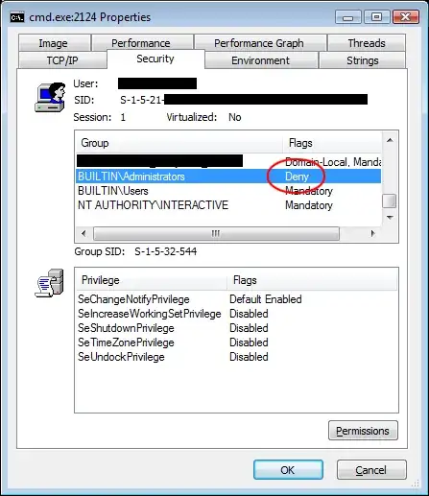This screenshot has width=429, height=496.
Task: Click the Default Enabled flag value
Action: coord(266,299)
